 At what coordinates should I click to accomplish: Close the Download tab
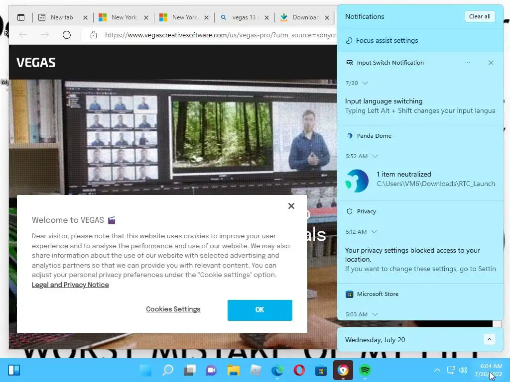327,17
